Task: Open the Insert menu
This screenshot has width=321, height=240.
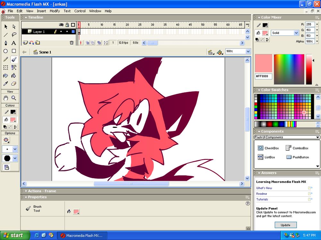Action: (x=41, y=11)
